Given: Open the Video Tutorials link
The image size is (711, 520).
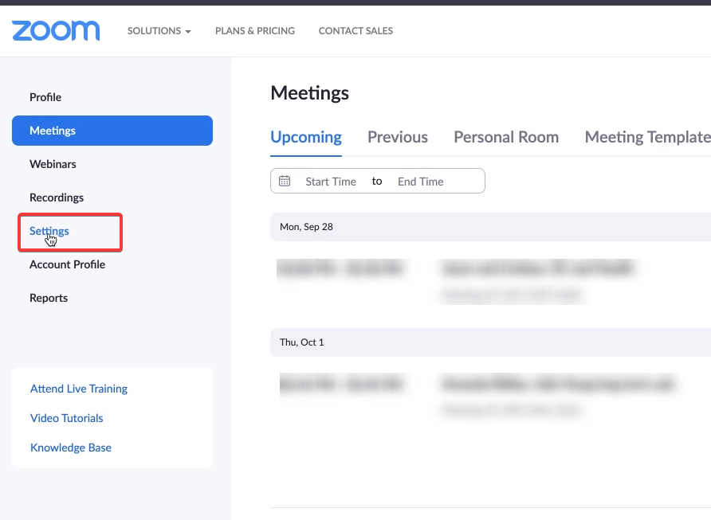Looking at the screenshot, I should (x=67, y=418).
